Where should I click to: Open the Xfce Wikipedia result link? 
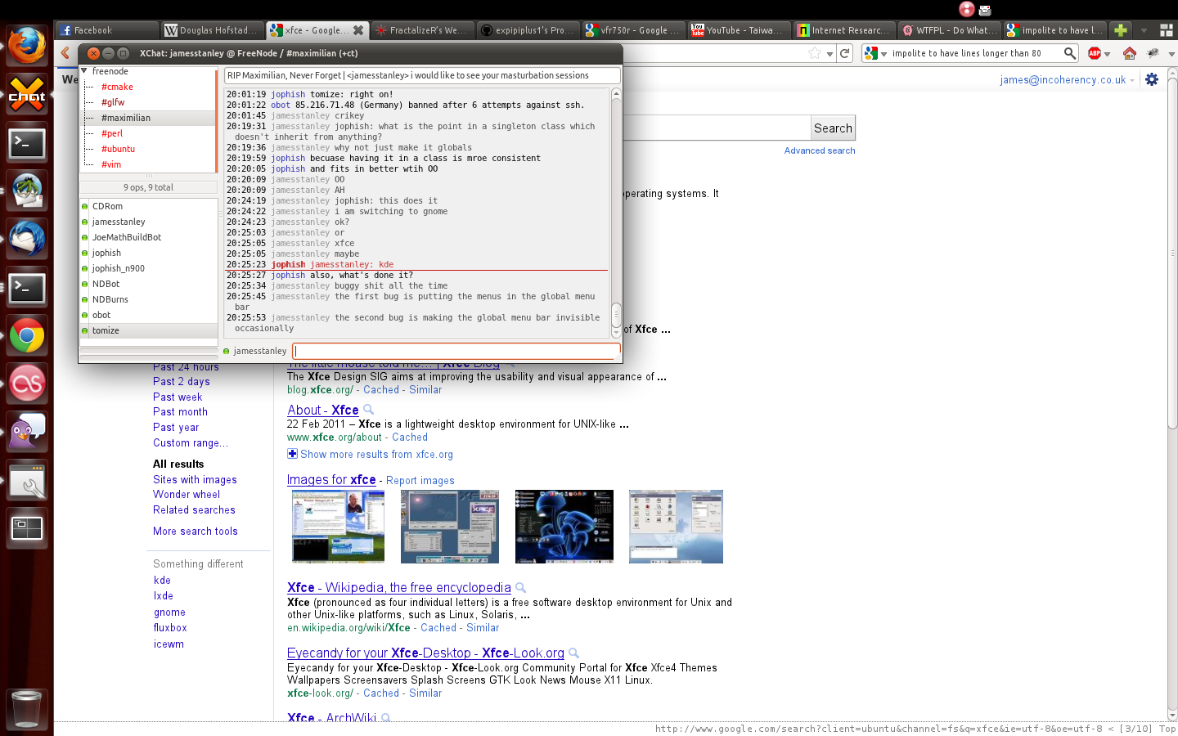point(398,587)
